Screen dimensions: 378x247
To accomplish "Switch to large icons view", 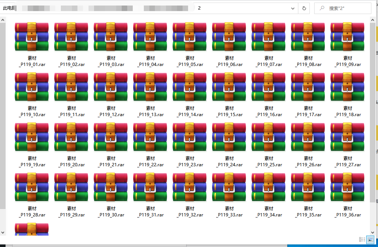I will [370, 240].
